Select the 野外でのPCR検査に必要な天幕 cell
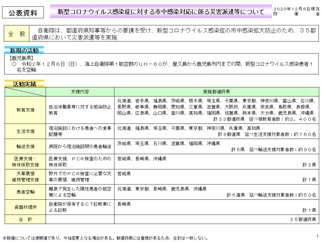Image resolution: width=322 pixels, height=242 pixels. click(80, 177)
